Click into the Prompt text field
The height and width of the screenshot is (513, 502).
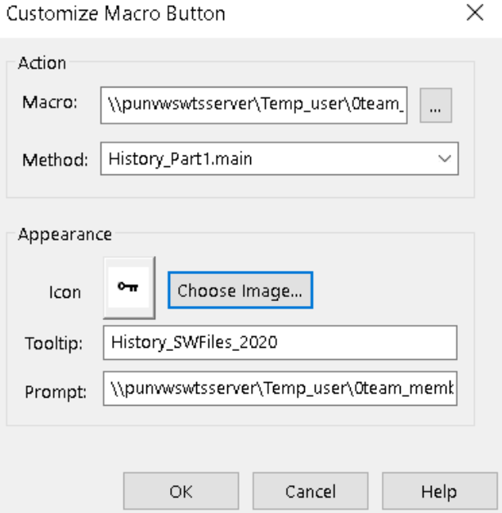[x=280, y=389]
